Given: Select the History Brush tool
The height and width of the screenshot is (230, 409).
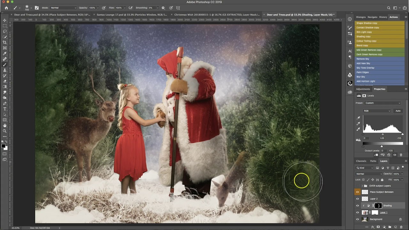Looking at the screenshot, I should [x=5, y=76].
